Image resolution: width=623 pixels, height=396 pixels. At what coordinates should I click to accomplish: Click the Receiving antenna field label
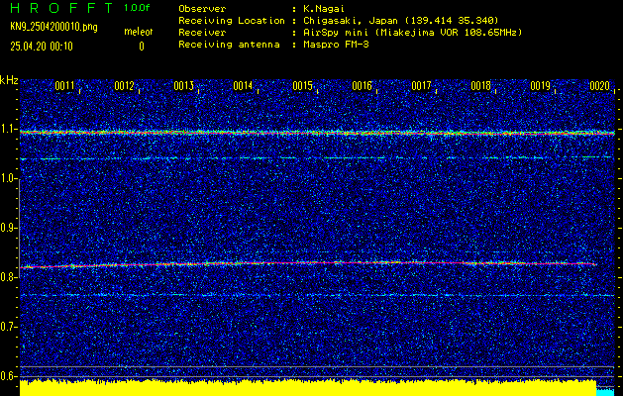coord(229,45)
